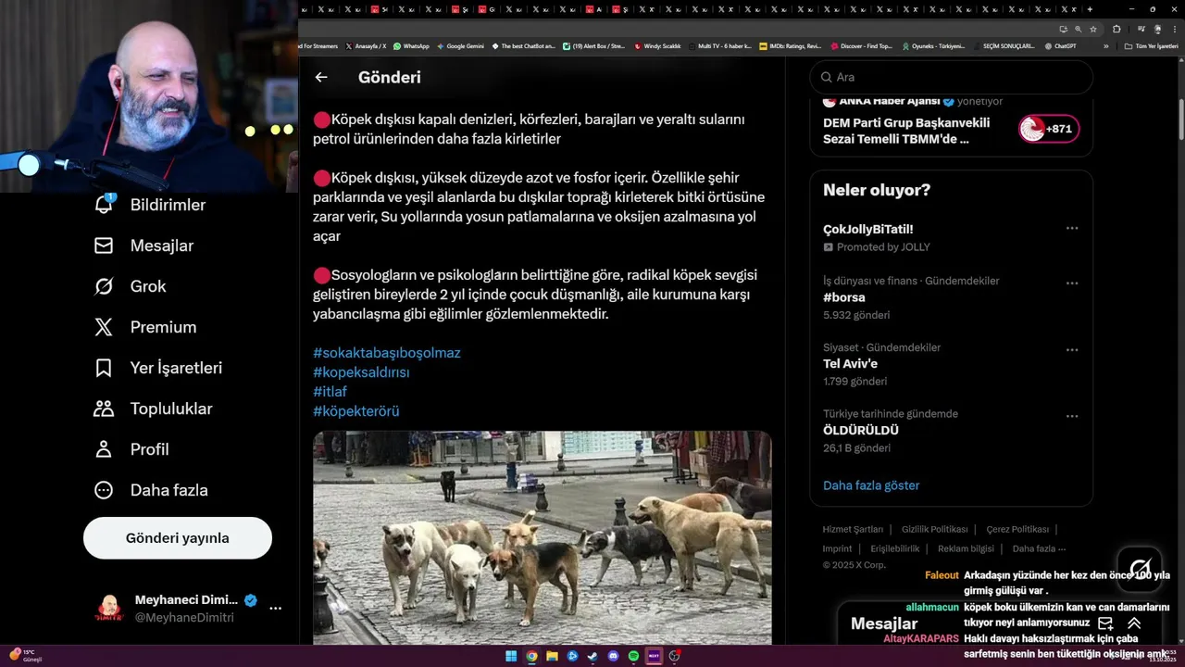Open the Çerez Politikası footer link
This screenshot has width=1185, height=667.
coord(1017,530)
